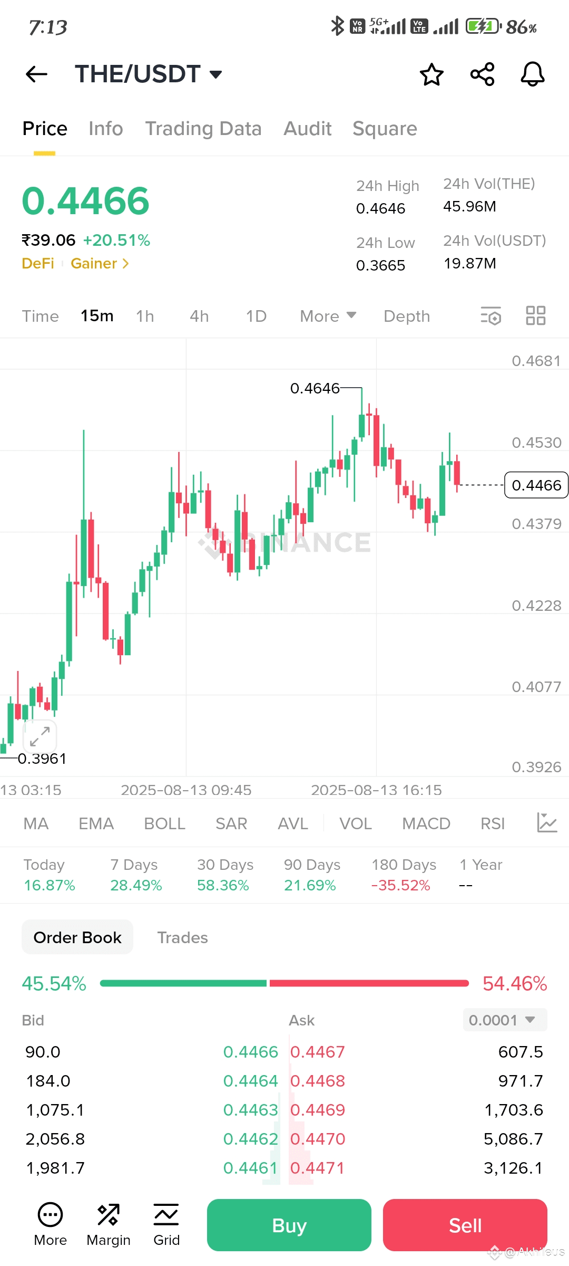Open indicator settings chart icon
The image size is (569, 1266).
(x=547, y=823)
